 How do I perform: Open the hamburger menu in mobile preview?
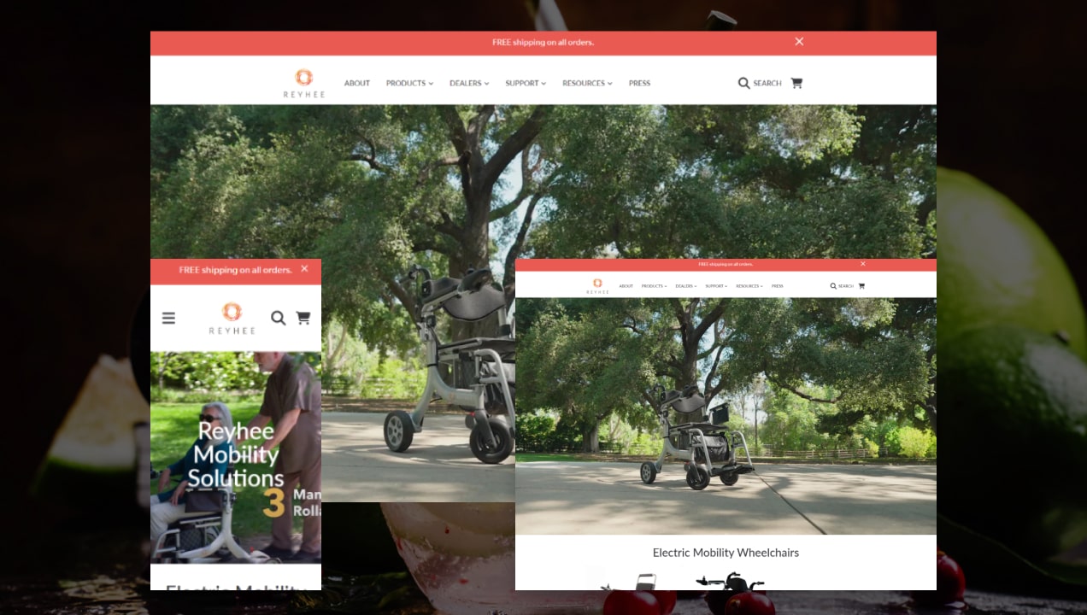168,318
